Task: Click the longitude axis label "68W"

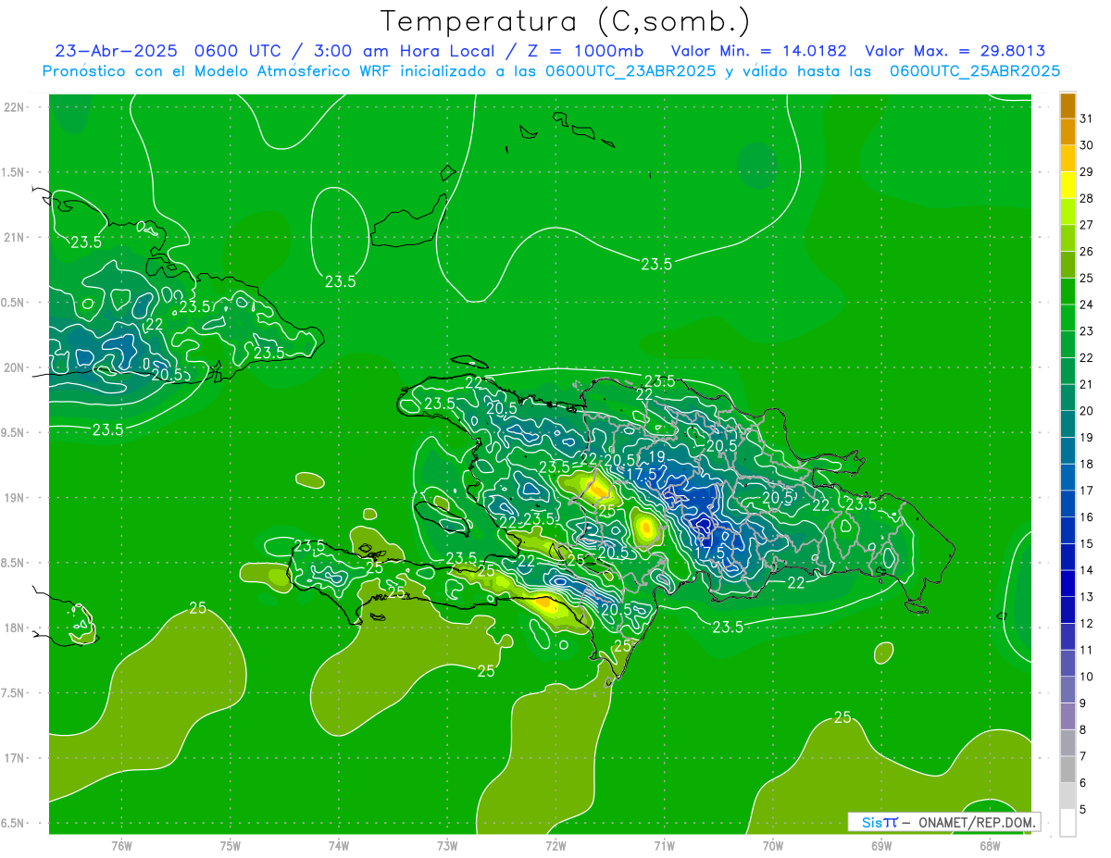Action: click(x=989, y=846)
